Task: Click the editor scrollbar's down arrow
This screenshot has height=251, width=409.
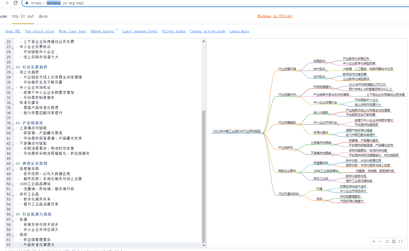Action: (x=204, y=245)
